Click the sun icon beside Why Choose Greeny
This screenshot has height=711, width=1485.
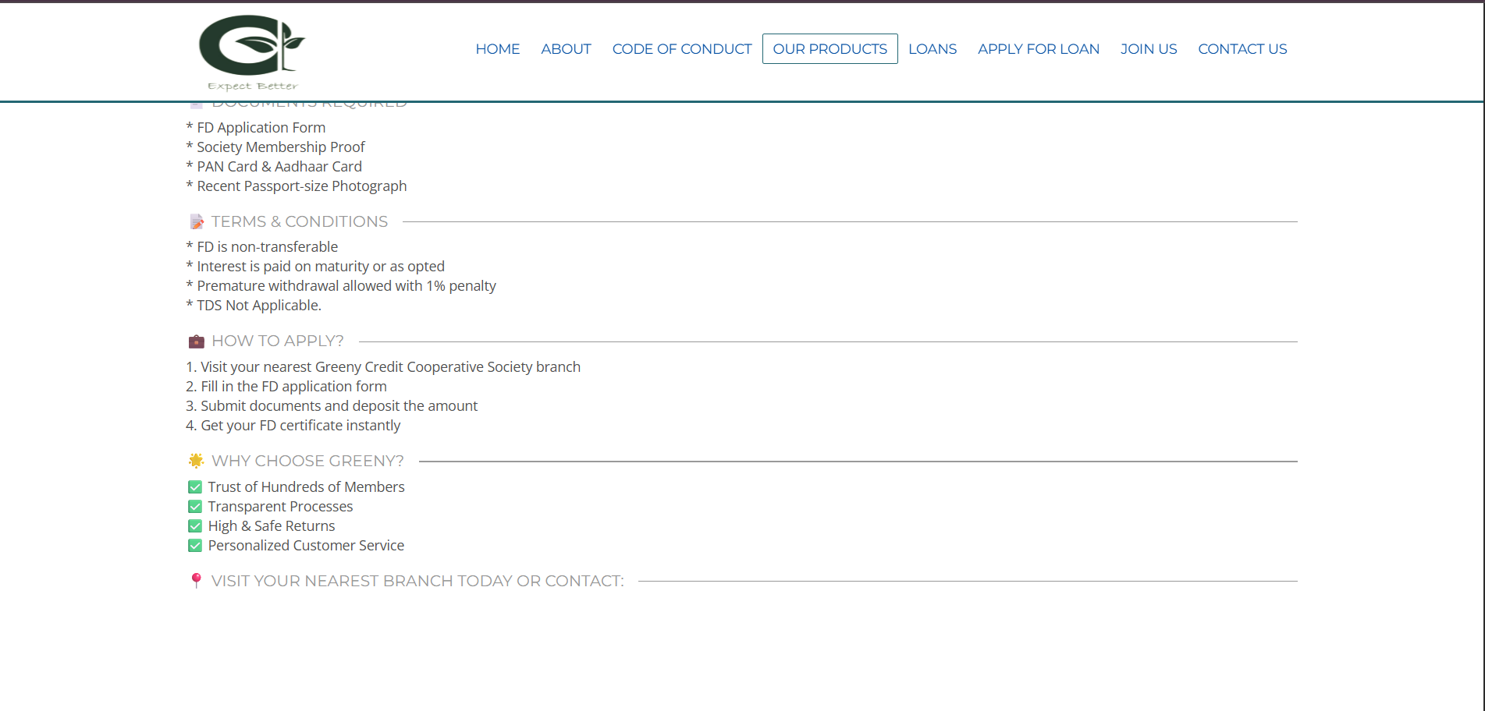[197, 461]
